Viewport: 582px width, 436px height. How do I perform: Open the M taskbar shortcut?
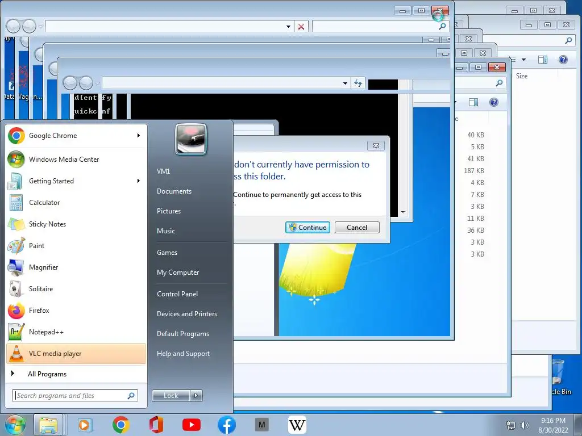pyautogui.click(x=261, y=425)
